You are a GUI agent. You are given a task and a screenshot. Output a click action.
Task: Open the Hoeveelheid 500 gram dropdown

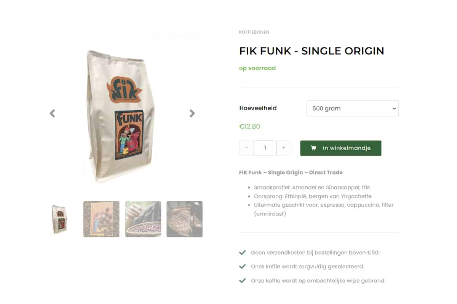tap(353, 108)
